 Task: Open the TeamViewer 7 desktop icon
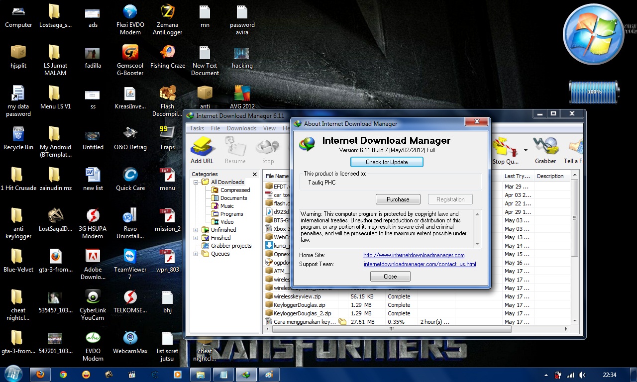tap(130, 265)
